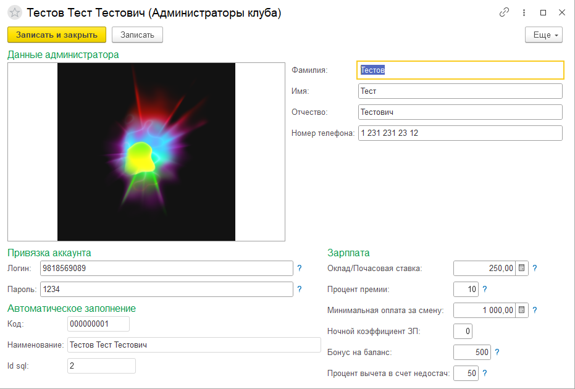Open the three-dot window options menu

[x=524, y=12]
